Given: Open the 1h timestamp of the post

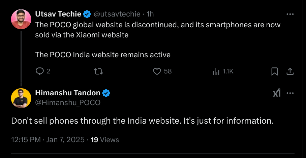Looking at the screenshot, I should (150, 14).
